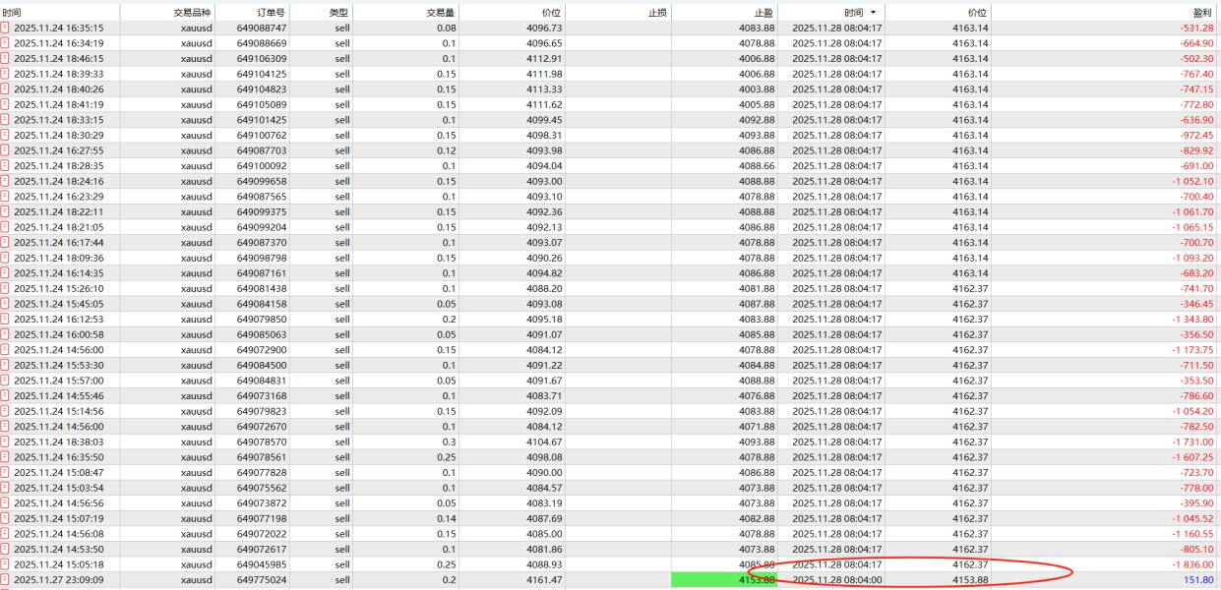Select the icon for the 2025.11.27 23:09:09 order

click(5, 580)
